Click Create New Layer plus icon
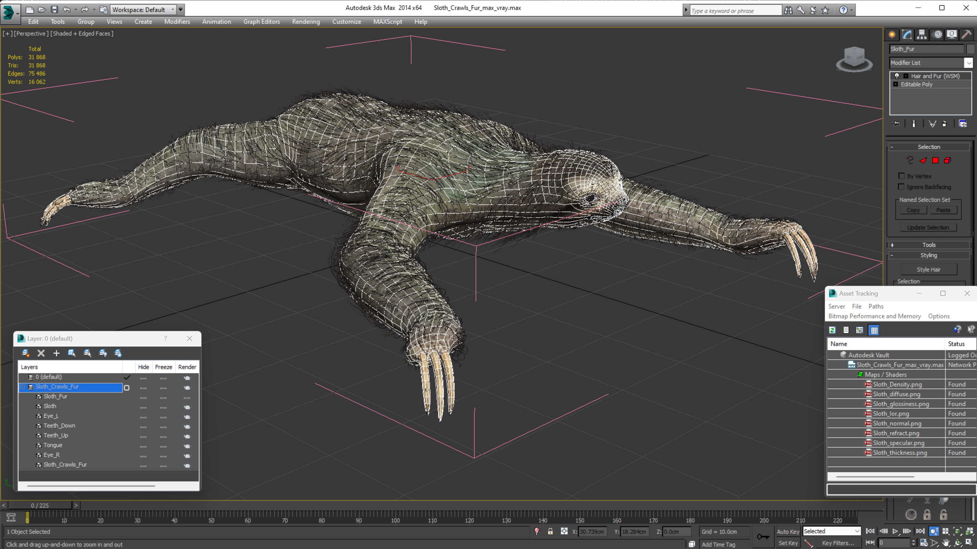Screen dimensions: 977x549 [x=56, y=353]
